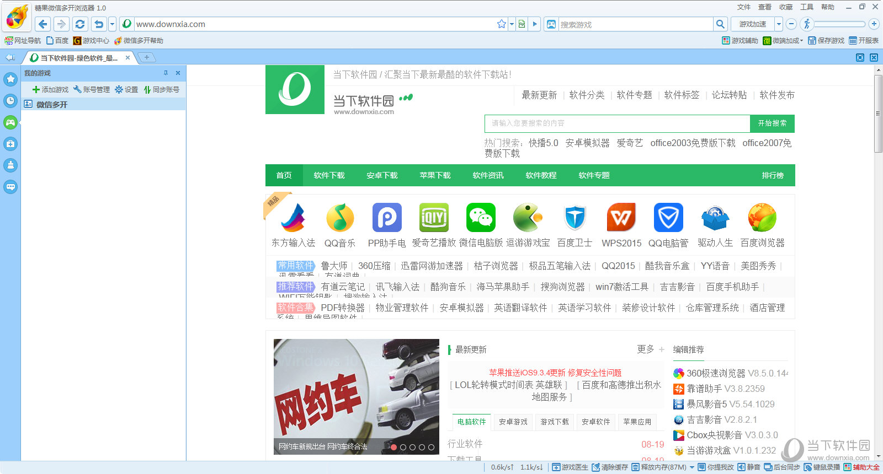Click the sidebar chat bubble icon
The width and height of the screenshot is (883, 474).
[x=10, y=187]
